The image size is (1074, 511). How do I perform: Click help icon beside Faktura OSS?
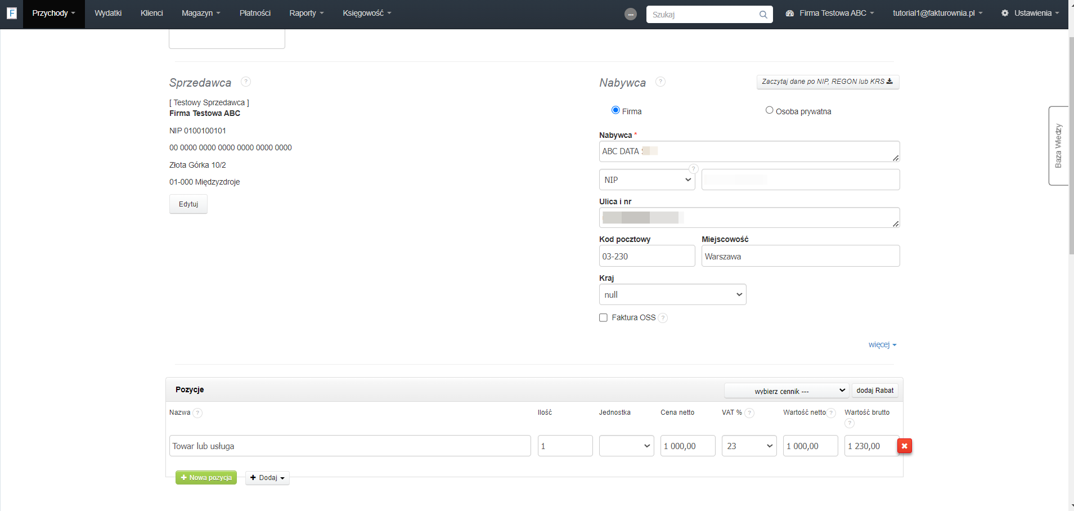pos(663,318)
